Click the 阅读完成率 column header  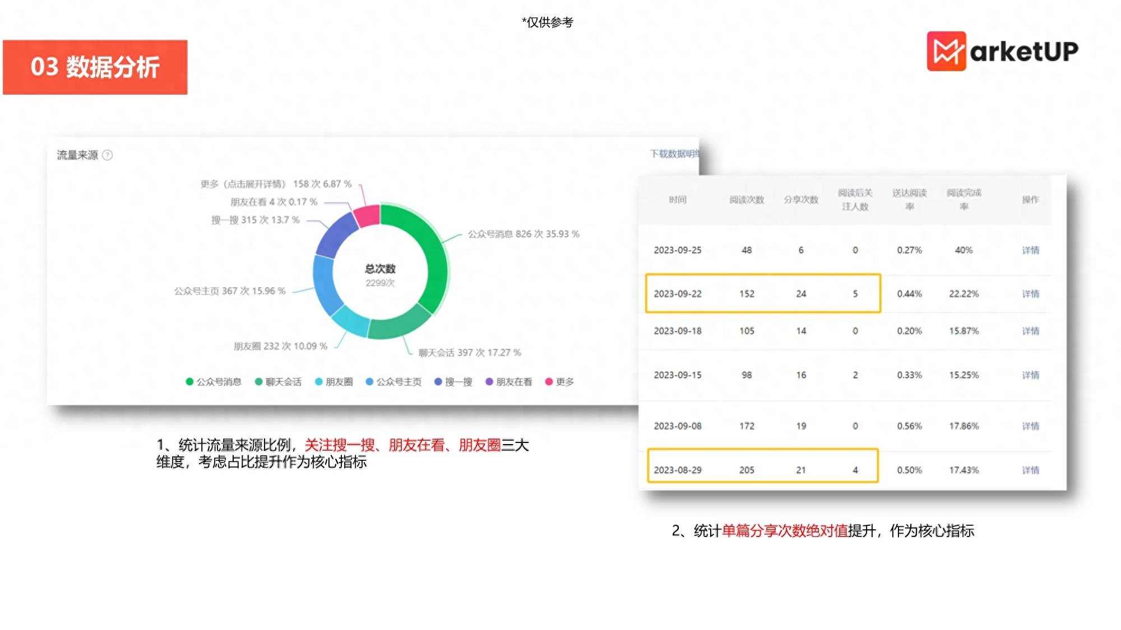(964, 199)
